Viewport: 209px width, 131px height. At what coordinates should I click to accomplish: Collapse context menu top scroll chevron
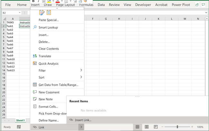pos(57,8)
